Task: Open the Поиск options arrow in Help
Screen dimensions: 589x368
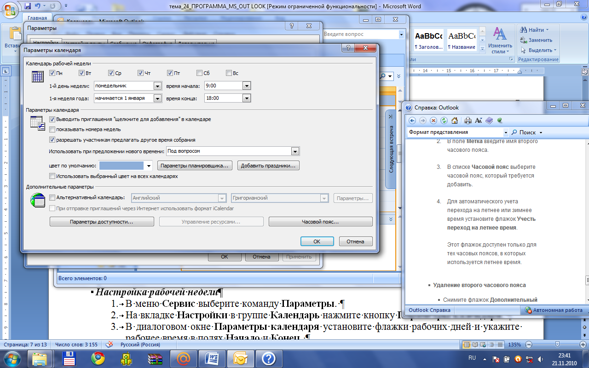Action: pyautogui.click(x=541, y=132)
